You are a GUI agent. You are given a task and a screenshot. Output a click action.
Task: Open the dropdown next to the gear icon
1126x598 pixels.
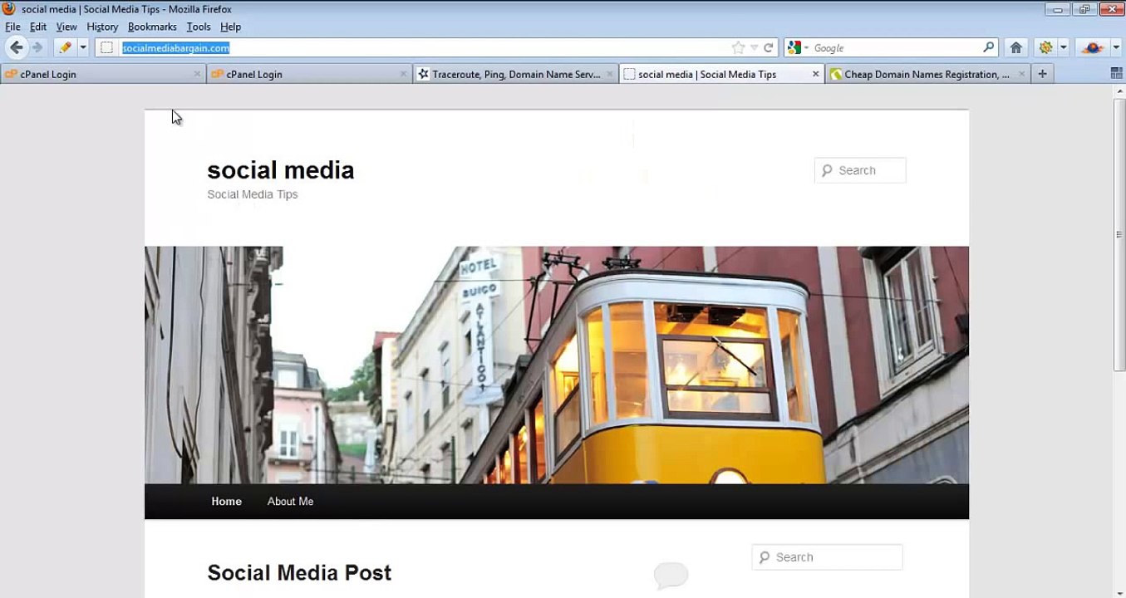[x=1063, y=47]
